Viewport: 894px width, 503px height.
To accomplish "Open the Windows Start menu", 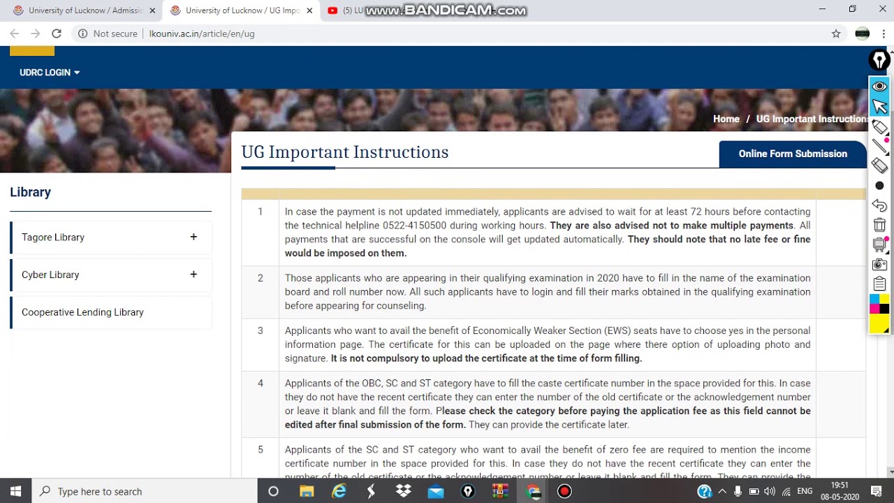I will (16, 491).
